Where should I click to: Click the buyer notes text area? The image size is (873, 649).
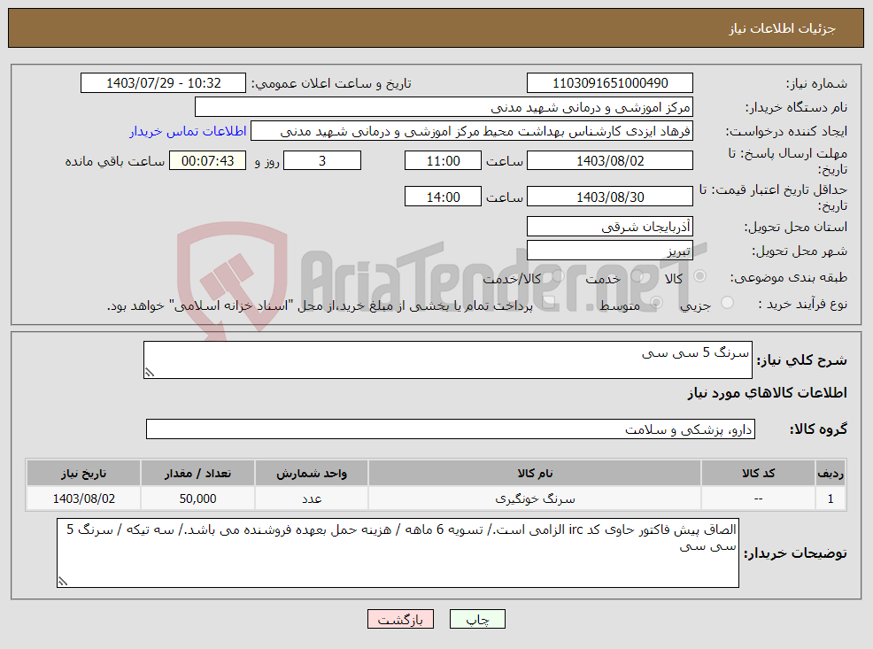pyautogui.click(x=398, y=552)
